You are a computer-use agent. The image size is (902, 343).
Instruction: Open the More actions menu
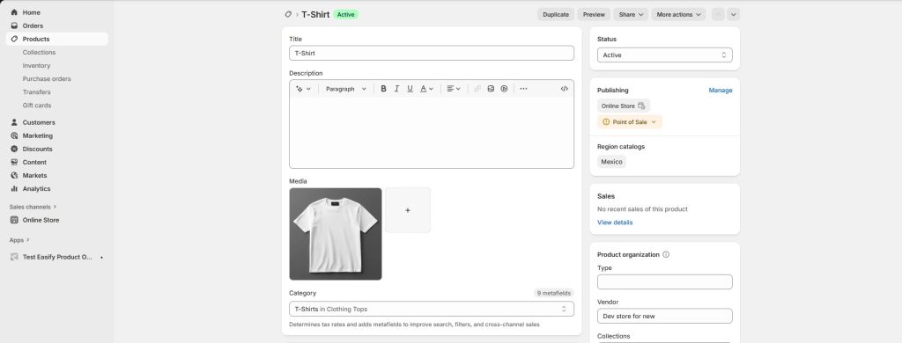click(678, 14)
